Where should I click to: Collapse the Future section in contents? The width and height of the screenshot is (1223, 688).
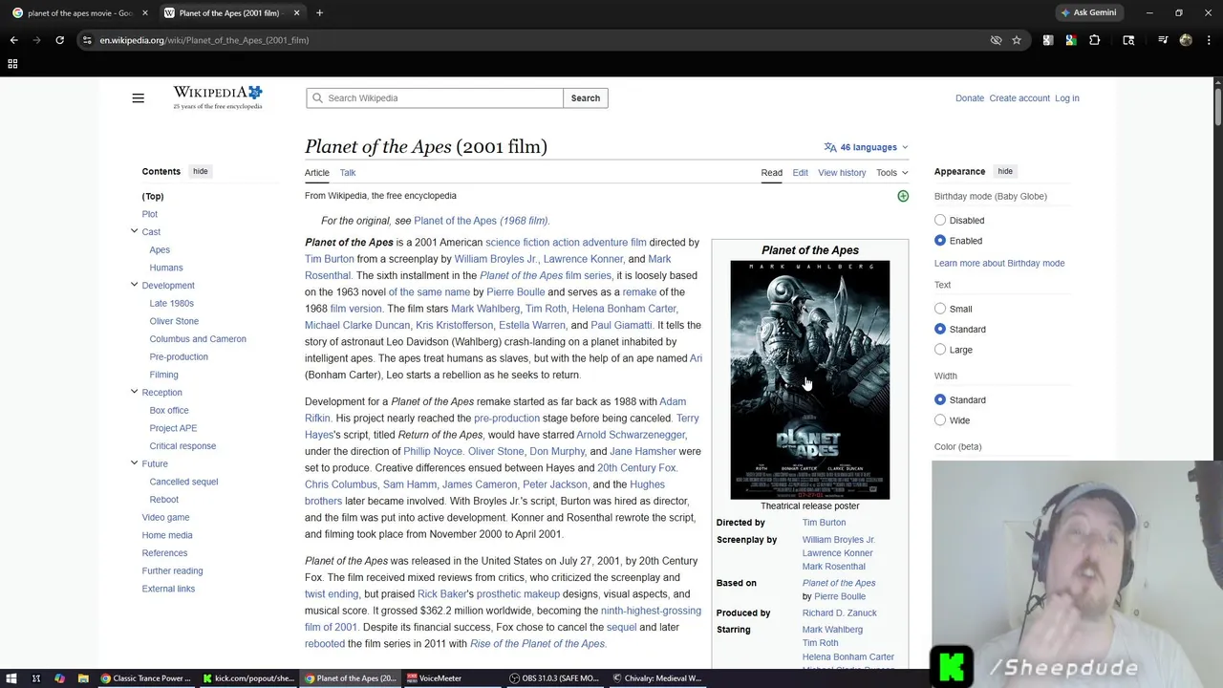(x=134, y=463)
